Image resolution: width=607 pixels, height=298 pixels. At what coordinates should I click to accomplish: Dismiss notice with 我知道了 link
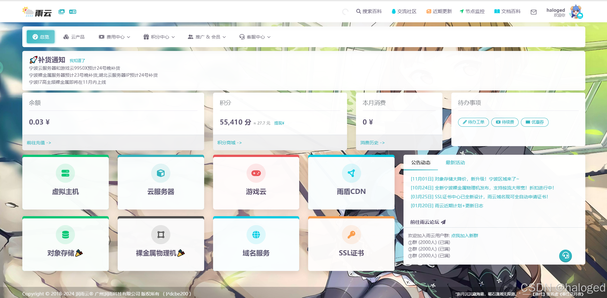coord(77,60)
